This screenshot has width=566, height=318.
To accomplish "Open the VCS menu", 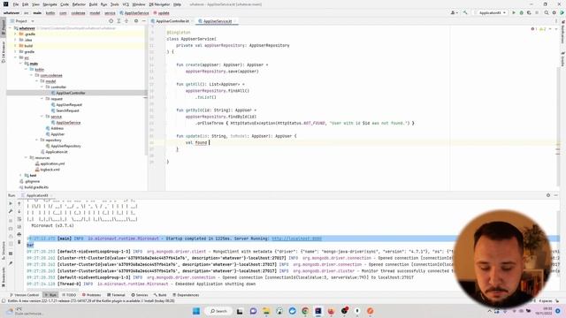I will tap(126, 4).
